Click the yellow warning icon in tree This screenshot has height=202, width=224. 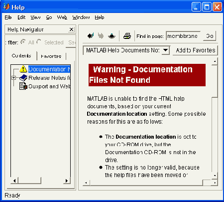pyautogui.click(x=23, y=69)
